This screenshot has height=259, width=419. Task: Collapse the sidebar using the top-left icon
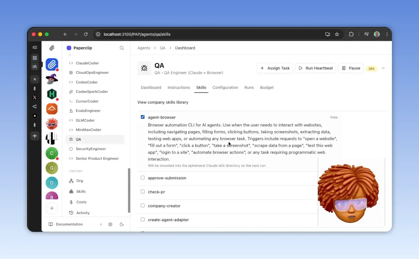[35, 47]
